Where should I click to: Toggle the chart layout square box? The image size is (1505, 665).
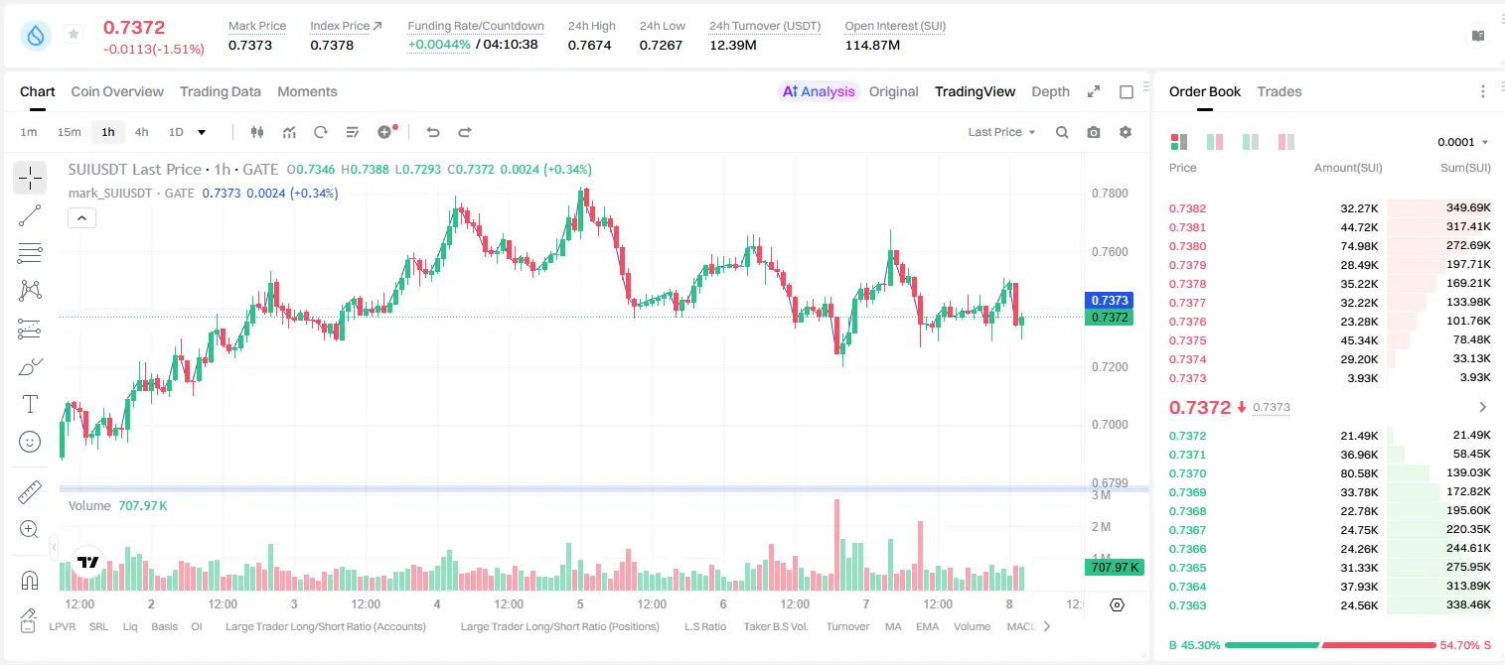point(1127,91)
